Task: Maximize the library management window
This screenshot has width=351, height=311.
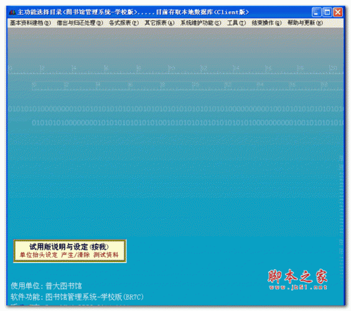Action: coord(327,12)
